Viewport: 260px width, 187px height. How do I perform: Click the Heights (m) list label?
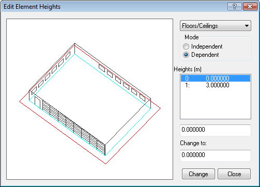pos(188,69)
